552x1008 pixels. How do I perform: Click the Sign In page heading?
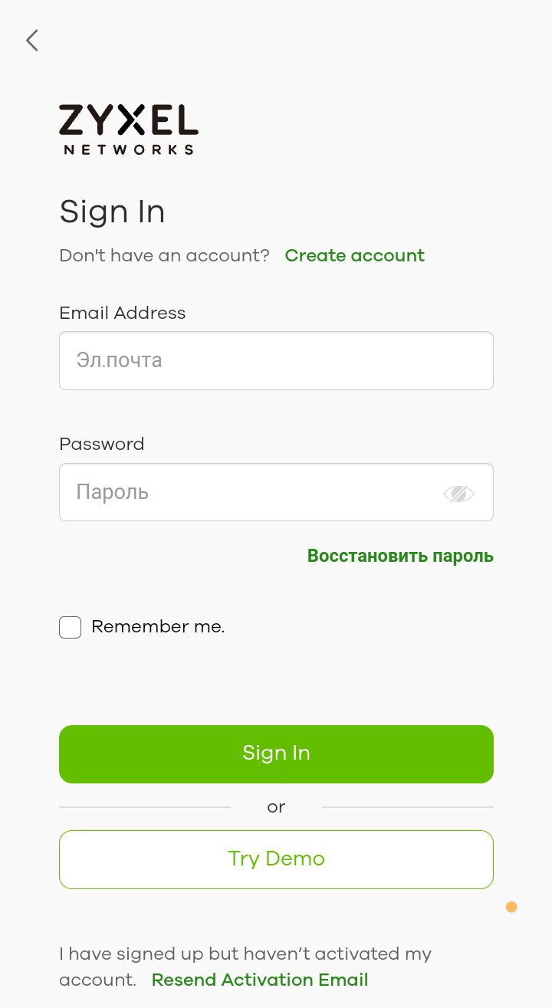click(113, 212)
